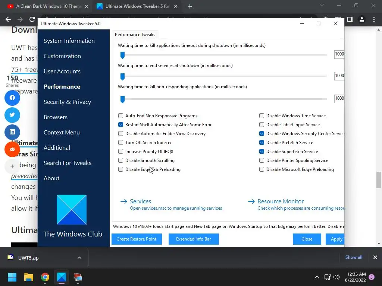Expand UWT5.zip download options chevron
This screenshot has height=286, width=382.
pos(79,258)
